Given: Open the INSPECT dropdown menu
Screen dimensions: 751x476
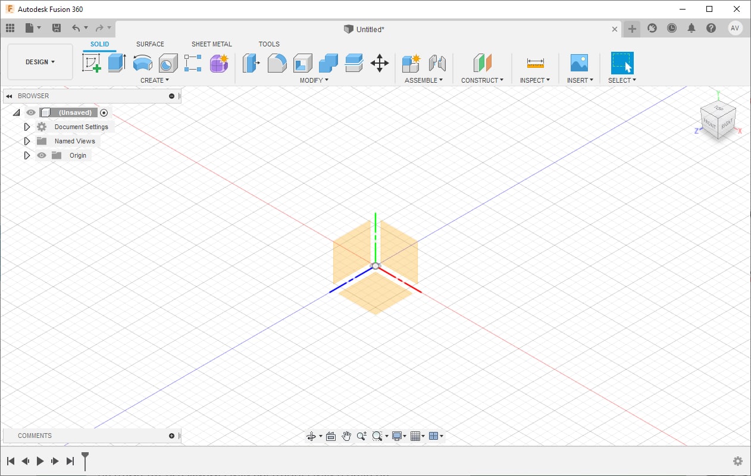Looking at the screenshot, I should point(535,80).
